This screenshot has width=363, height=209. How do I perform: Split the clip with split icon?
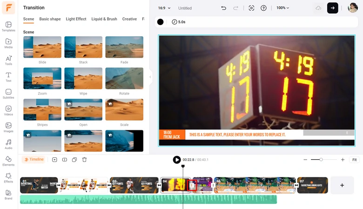point(65,160)
